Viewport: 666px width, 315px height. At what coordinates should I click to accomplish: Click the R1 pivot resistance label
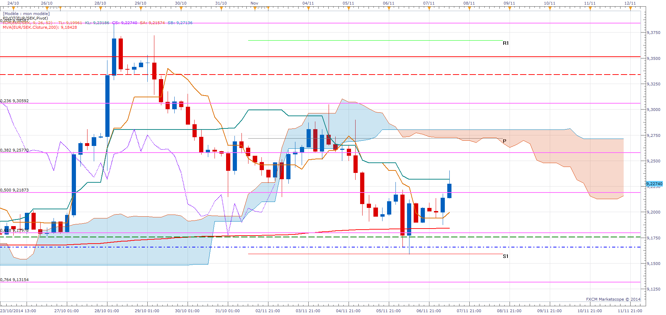pyautogui.click(x=506, y=43)
